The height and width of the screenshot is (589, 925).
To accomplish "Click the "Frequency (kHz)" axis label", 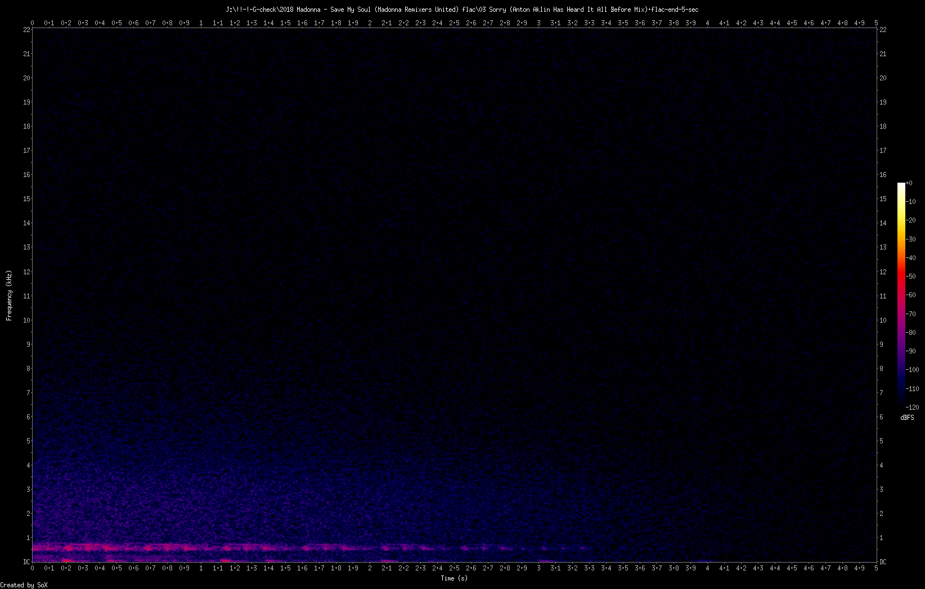I will point(9,296).
